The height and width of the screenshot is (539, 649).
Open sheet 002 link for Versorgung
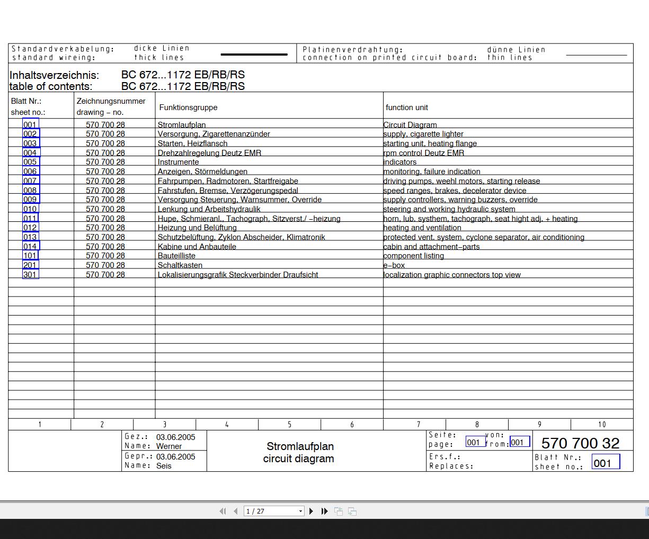(x=30, y=134)
